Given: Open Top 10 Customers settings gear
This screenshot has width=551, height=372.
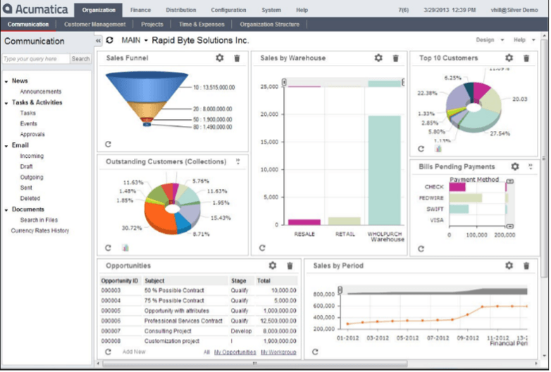Looking at the screenshot, I should [x=509, y=58].
